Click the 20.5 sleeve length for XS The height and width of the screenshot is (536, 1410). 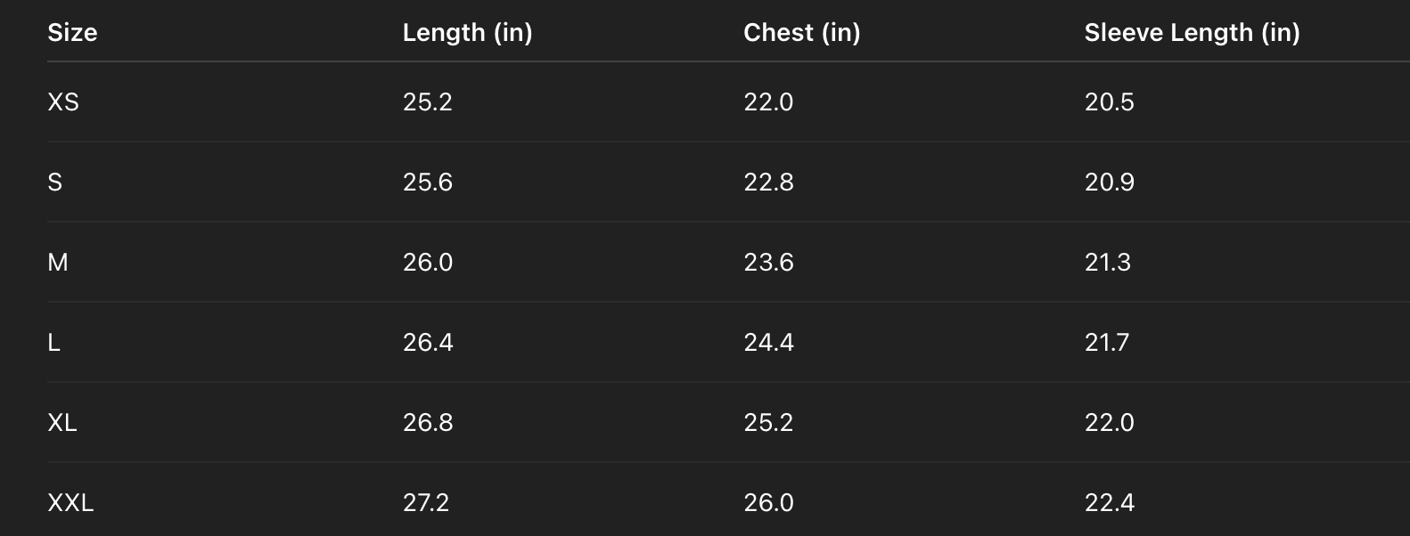click(x=1109, y=102)
